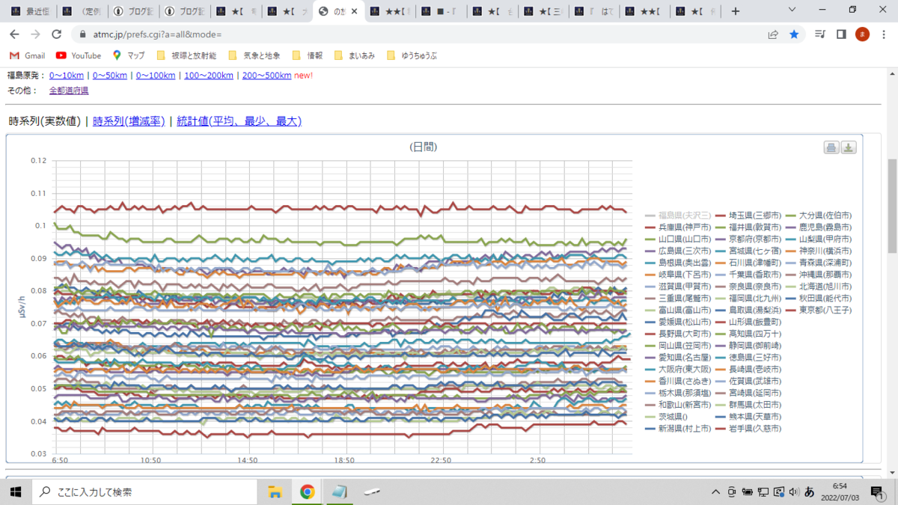Hide 東京都(八王子) series in legend
Screen dimensions: 898x505
819,310
